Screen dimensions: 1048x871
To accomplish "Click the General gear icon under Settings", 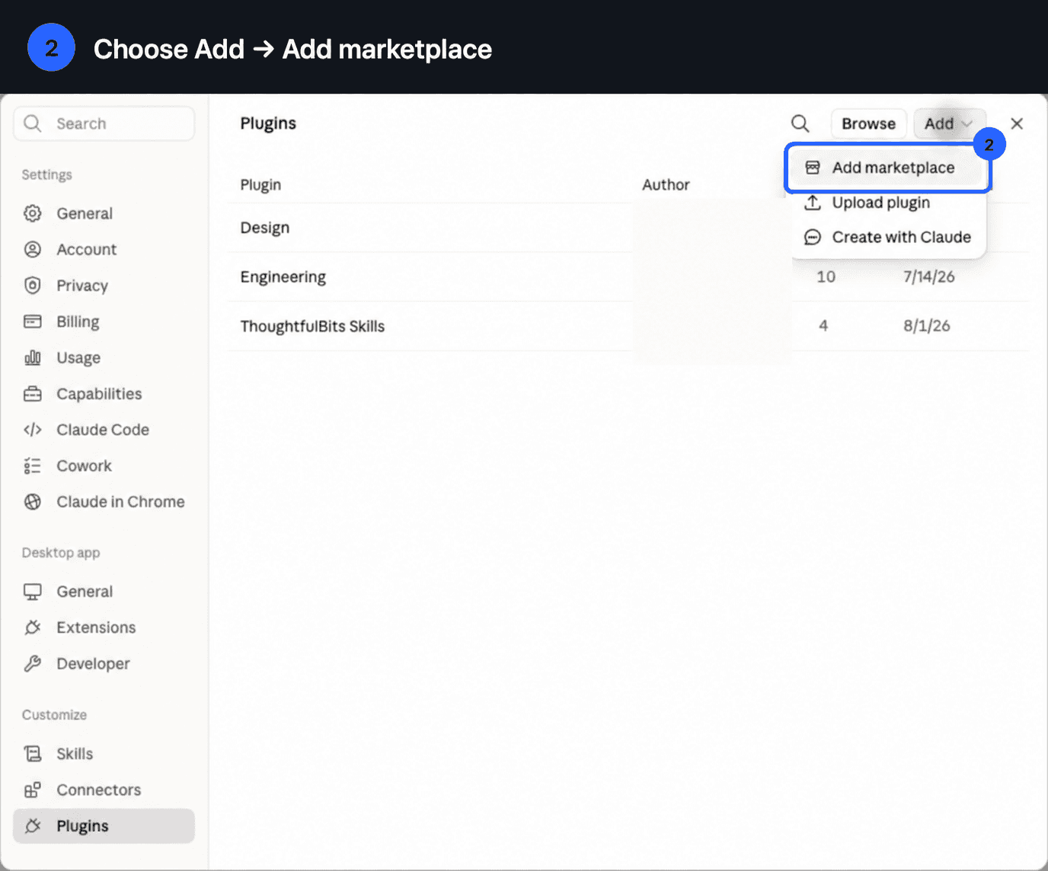I will (32, 213).
